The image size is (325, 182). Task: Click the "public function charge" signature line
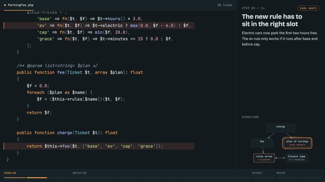tap(67, 133)
